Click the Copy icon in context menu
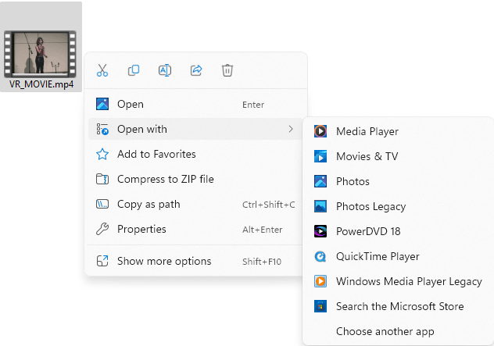 click(134, 70)
